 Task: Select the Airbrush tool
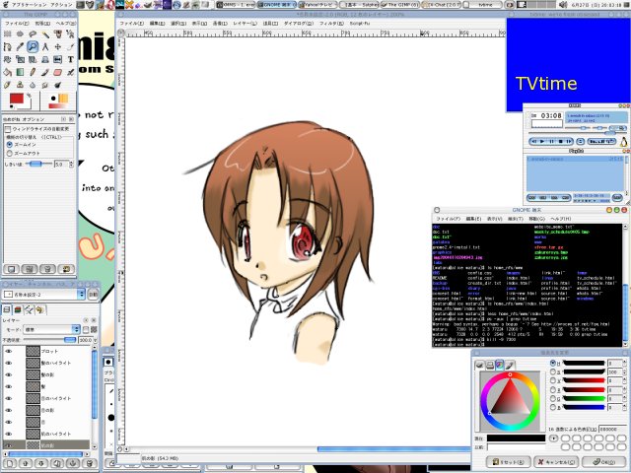coord(70,72)
